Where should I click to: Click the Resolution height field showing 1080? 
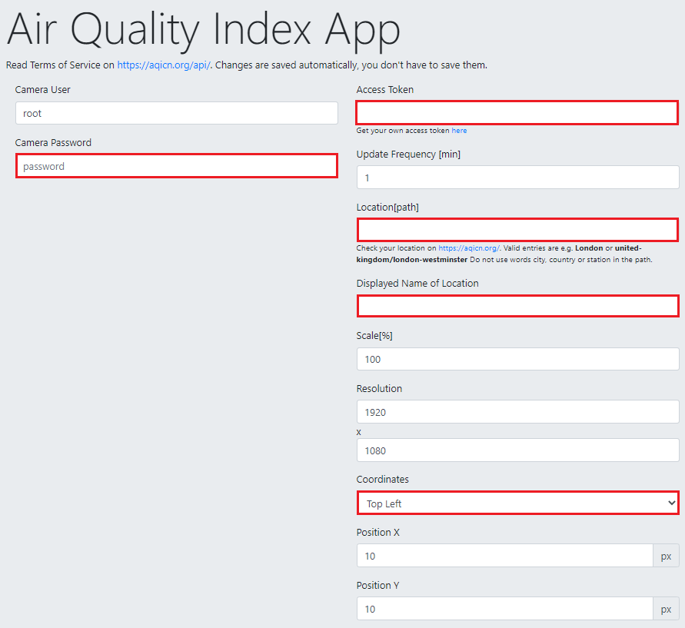[517, 450]
